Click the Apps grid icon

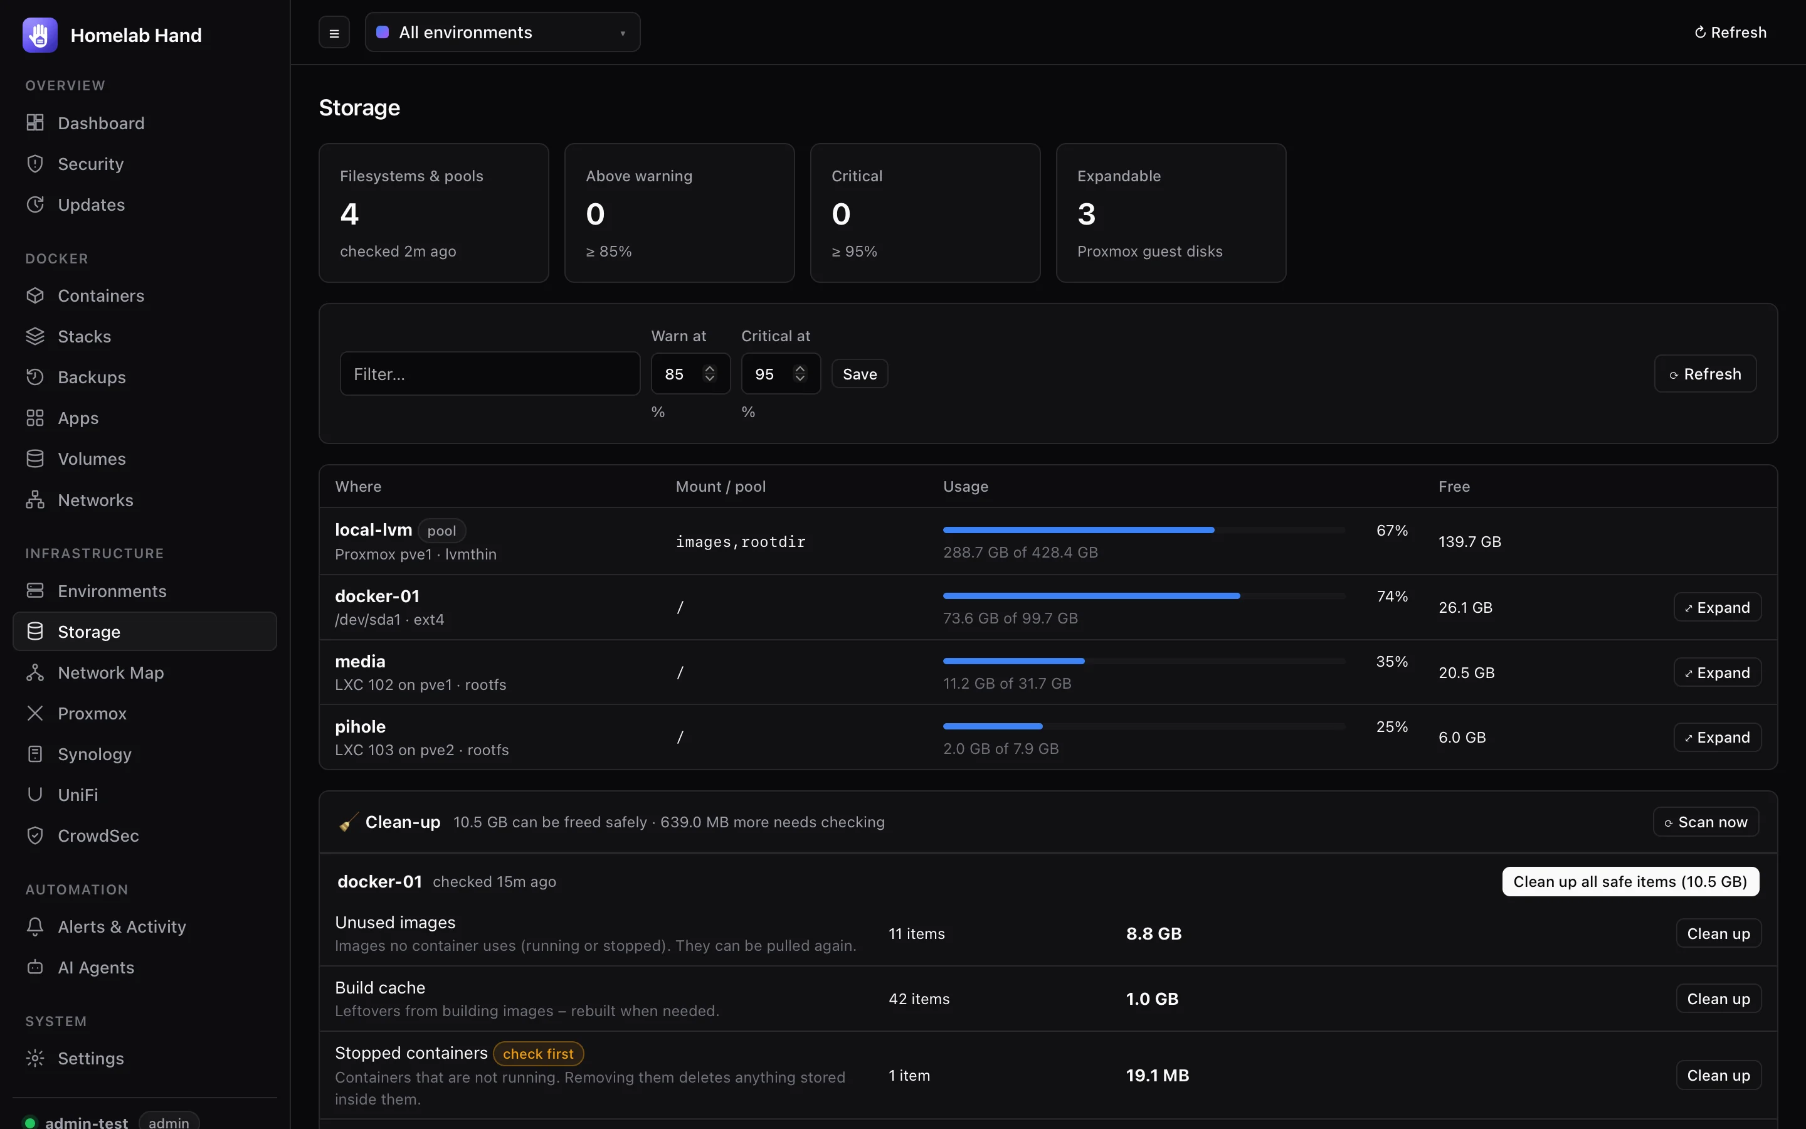pos(35,417)
